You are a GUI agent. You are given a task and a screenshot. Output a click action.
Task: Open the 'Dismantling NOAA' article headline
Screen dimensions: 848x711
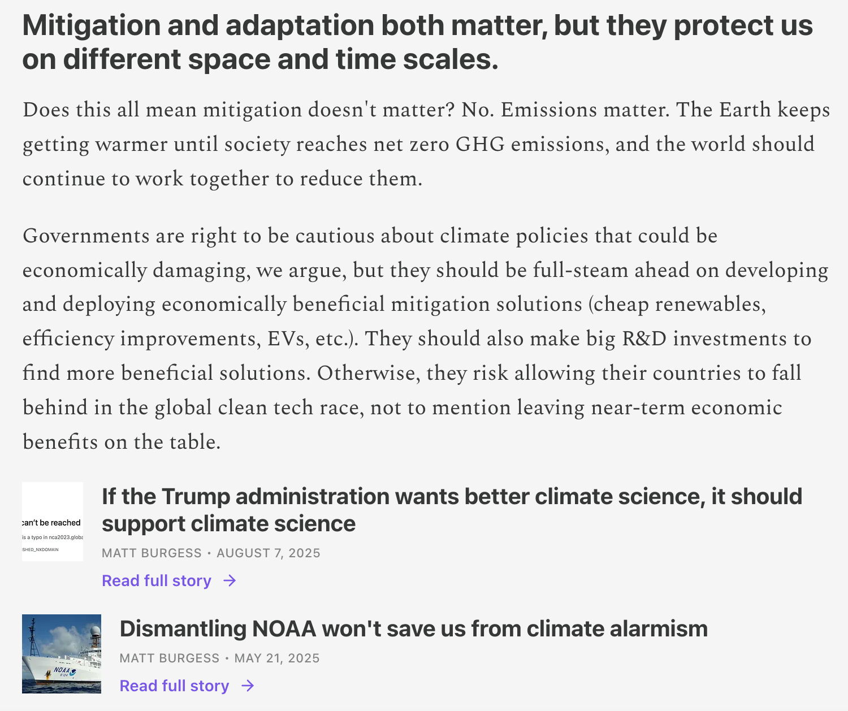coord(413,628)
